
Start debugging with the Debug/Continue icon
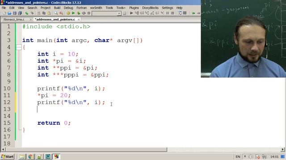click(x=131, y=13)
